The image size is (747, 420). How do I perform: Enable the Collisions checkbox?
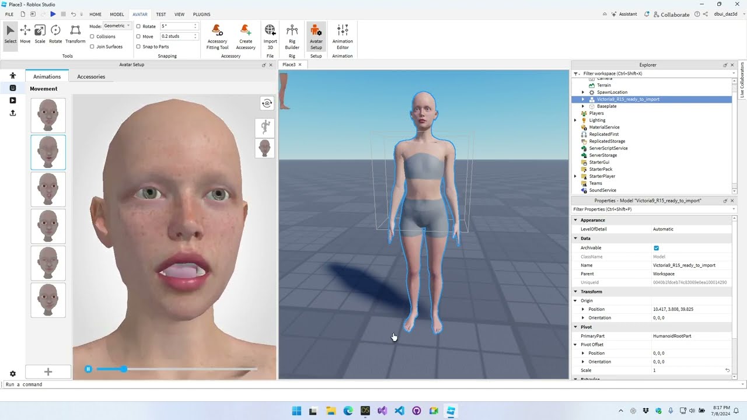pyautogui.click(x=92, y=36)
